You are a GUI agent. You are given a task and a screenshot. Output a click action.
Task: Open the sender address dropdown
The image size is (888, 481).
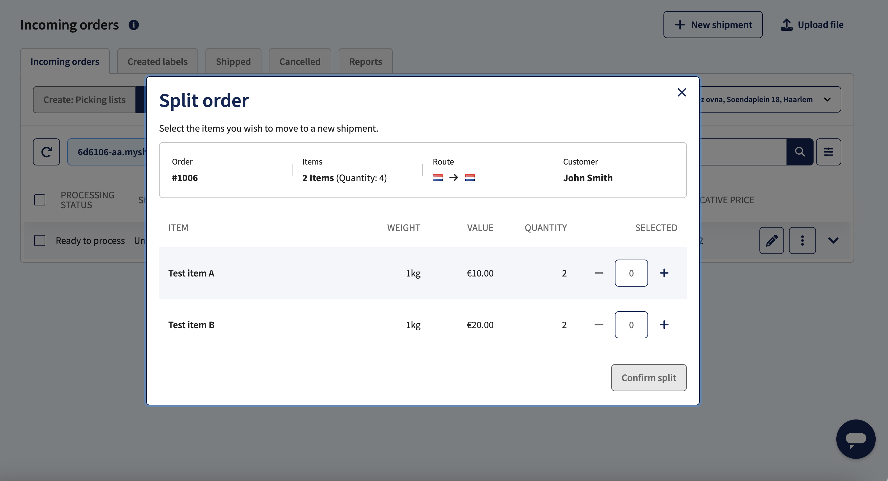[x=770, y=99]
